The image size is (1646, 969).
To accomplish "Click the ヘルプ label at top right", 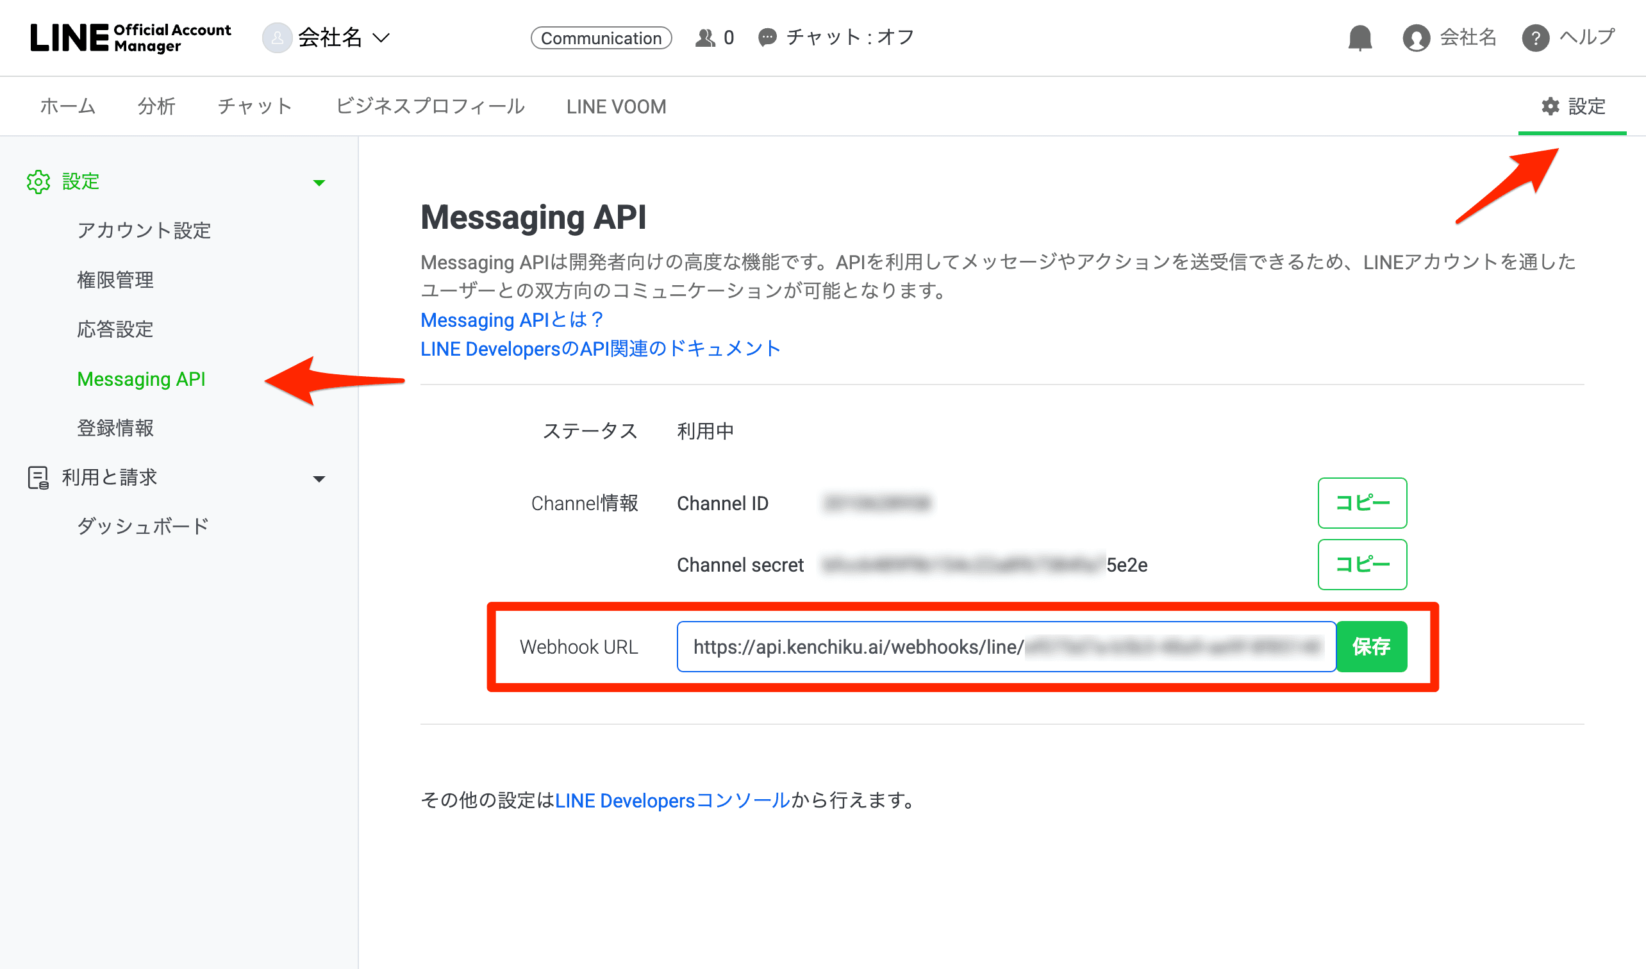I will 1586,37.
